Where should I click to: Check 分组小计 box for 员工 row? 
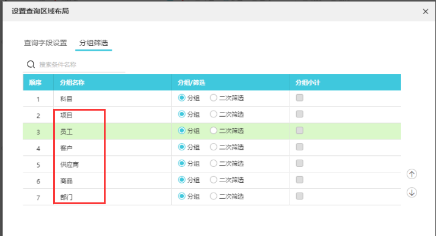(x=299, y=130)
